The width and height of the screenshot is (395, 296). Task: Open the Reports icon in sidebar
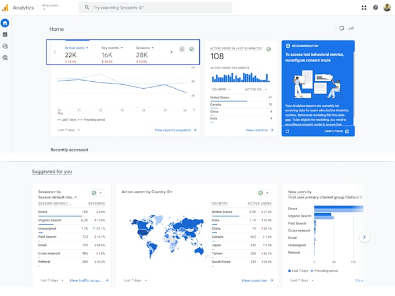pyautogui.click(x=5, y=34)
